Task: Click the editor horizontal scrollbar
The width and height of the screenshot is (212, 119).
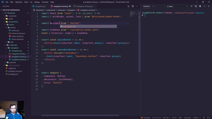Action: pyautogui.click(x=80, y=115)
